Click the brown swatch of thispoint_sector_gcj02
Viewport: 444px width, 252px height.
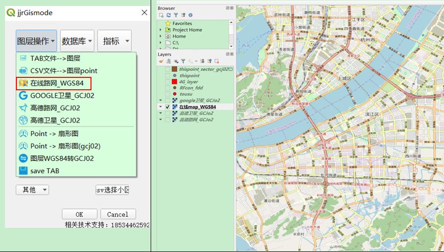click(175, 69)
